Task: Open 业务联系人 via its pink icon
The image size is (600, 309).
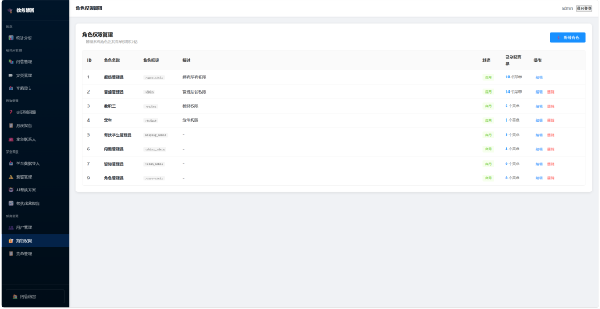Action: coord(10,139)
